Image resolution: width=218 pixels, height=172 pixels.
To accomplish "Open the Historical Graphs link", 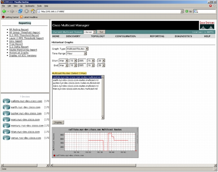I will [19, 53].
